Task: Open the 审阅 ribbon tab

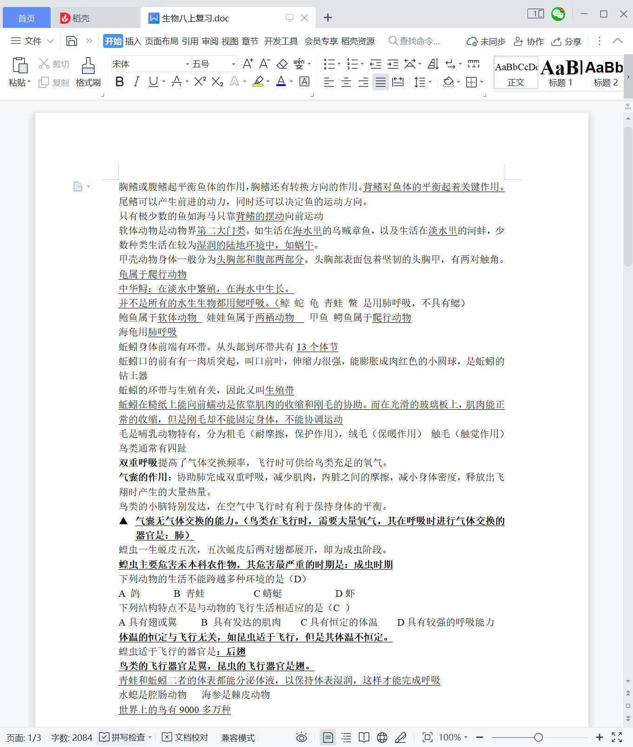Action: [210, 41]
